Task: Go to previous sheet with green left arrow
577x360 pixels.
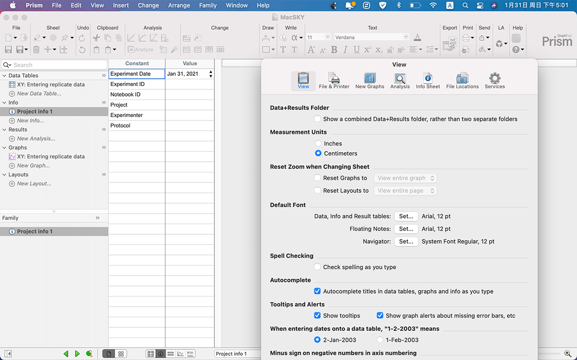Action: coord(66,354)
